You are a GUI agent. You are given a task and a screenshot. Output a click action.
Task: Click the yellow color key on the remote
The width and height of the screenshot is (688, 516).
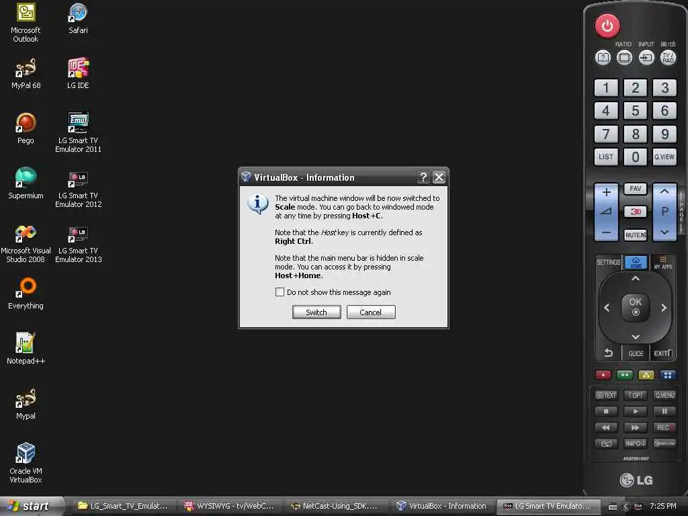pos(646,375)
